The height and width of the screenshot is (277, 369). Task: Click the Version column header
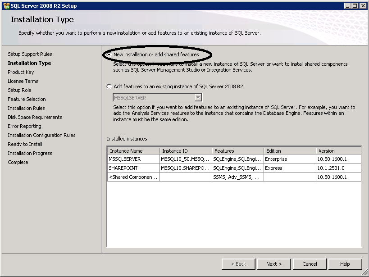[x=339, y=151]
